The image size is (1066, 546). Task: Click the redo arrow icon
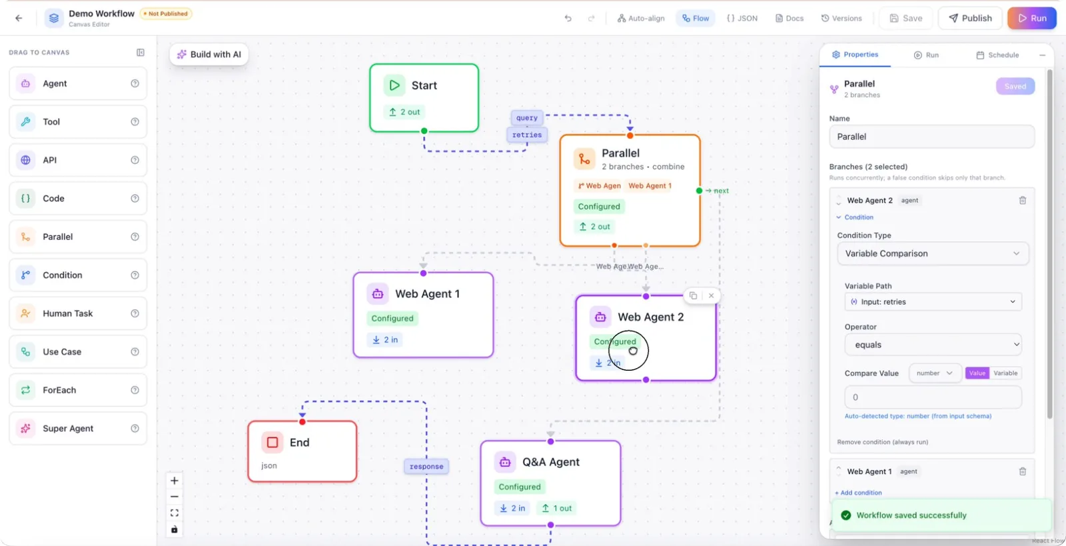tap(591, 18)
